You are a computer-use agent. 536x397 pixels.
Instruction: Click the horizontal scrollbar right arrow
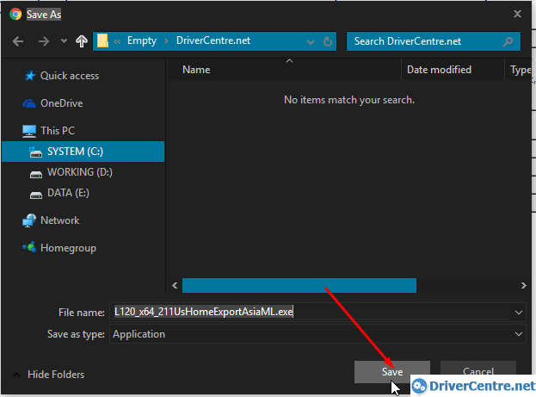[523, 285]
